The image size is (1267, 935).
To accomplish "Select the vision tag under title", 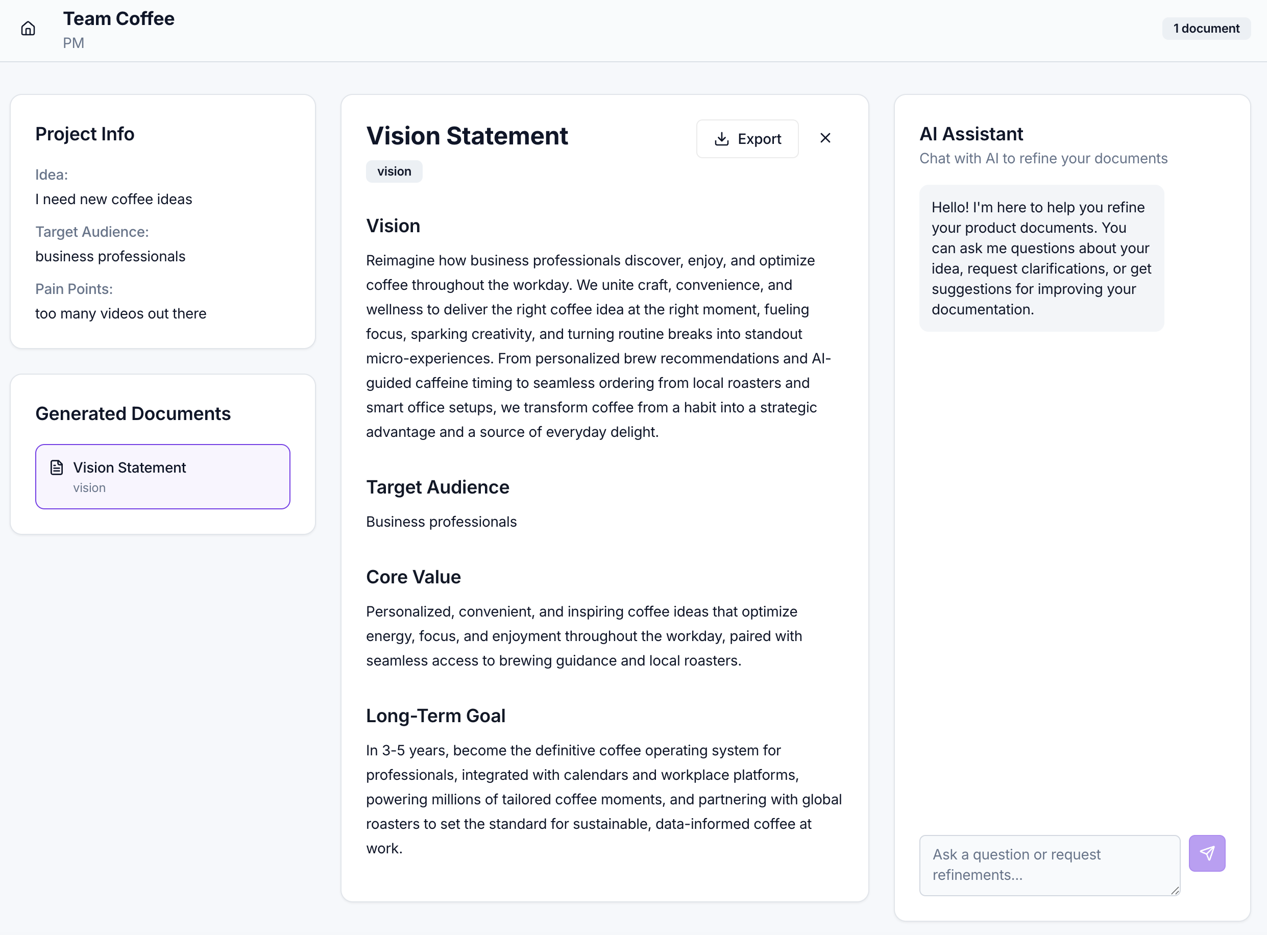I will 394,171.
